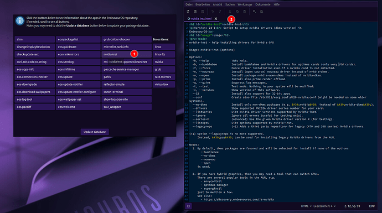Viewport: 382px width, 213px height.
Task: Click the find and replace icon
Action: [x=261, y=12]
